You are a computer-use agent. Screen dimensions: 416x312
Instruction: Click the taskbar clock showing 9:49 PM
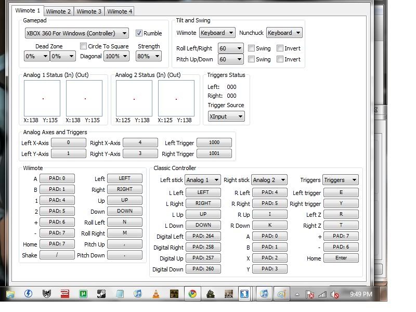[x=361, y=294]
